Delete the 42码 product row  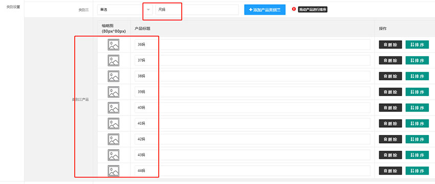pos(390,140)
